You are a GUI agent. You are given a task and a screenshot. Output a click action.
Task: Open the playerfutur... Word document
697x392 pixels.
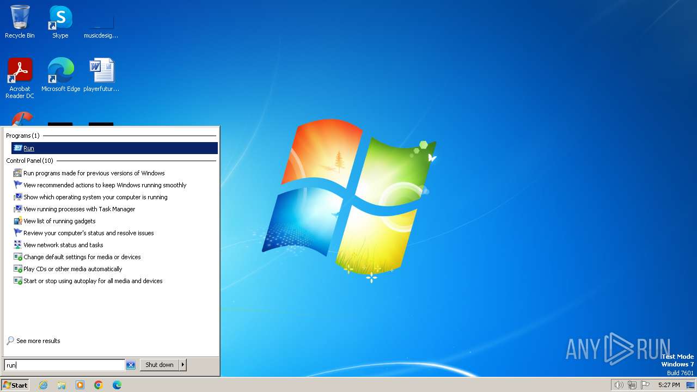101,75
